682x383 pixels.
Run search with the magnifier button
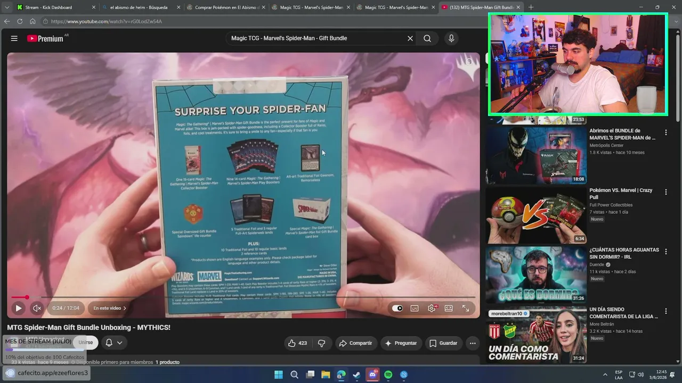(427, 38)
